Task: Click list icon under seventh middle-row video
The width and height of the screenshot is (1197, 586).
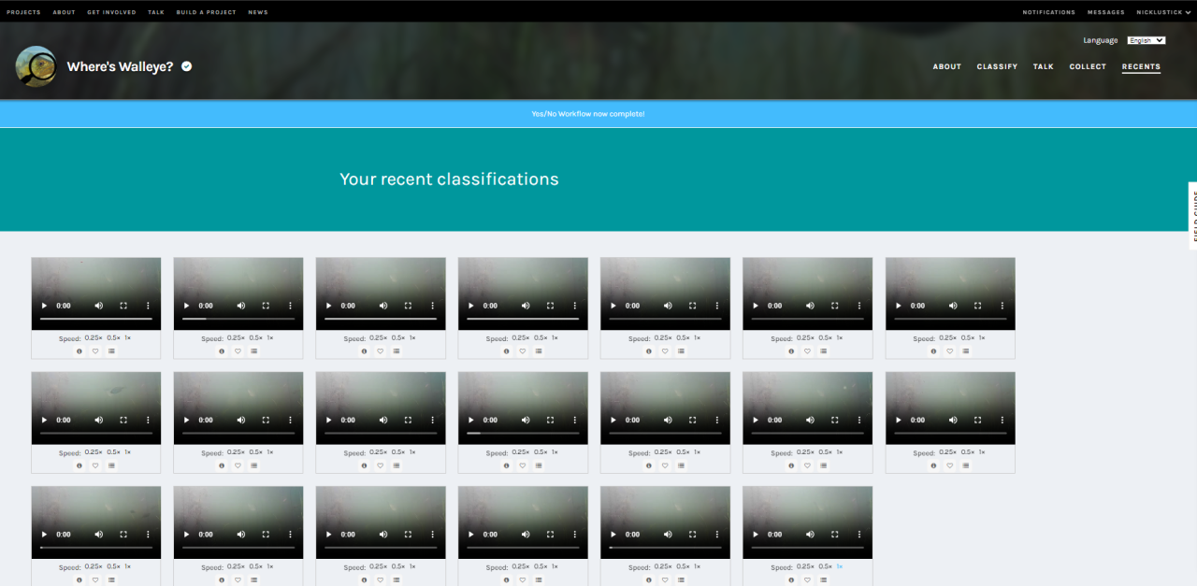Action: click(x=965, y=465)
